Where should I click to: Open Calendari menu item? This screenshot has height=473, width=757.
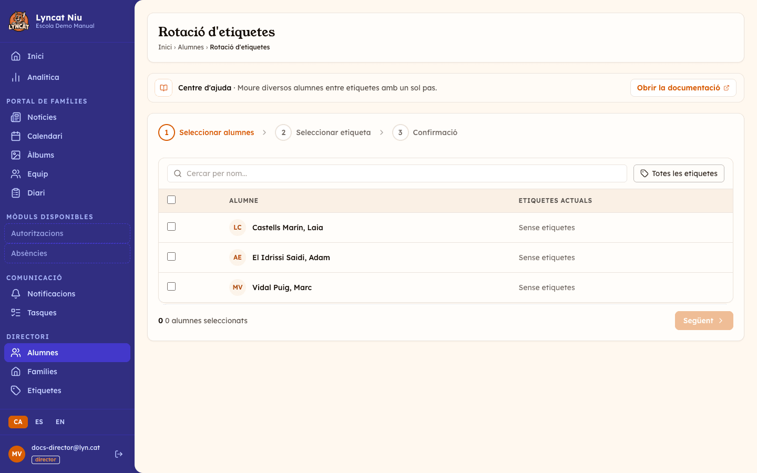(67, 136)
